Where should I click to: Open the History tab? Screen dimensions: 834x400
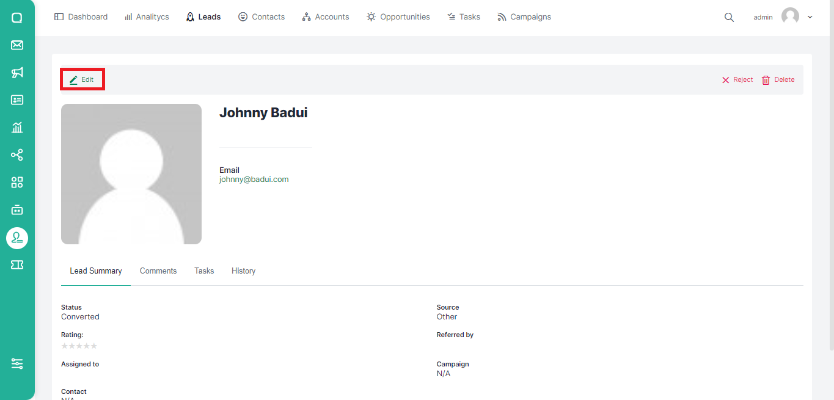243,271
